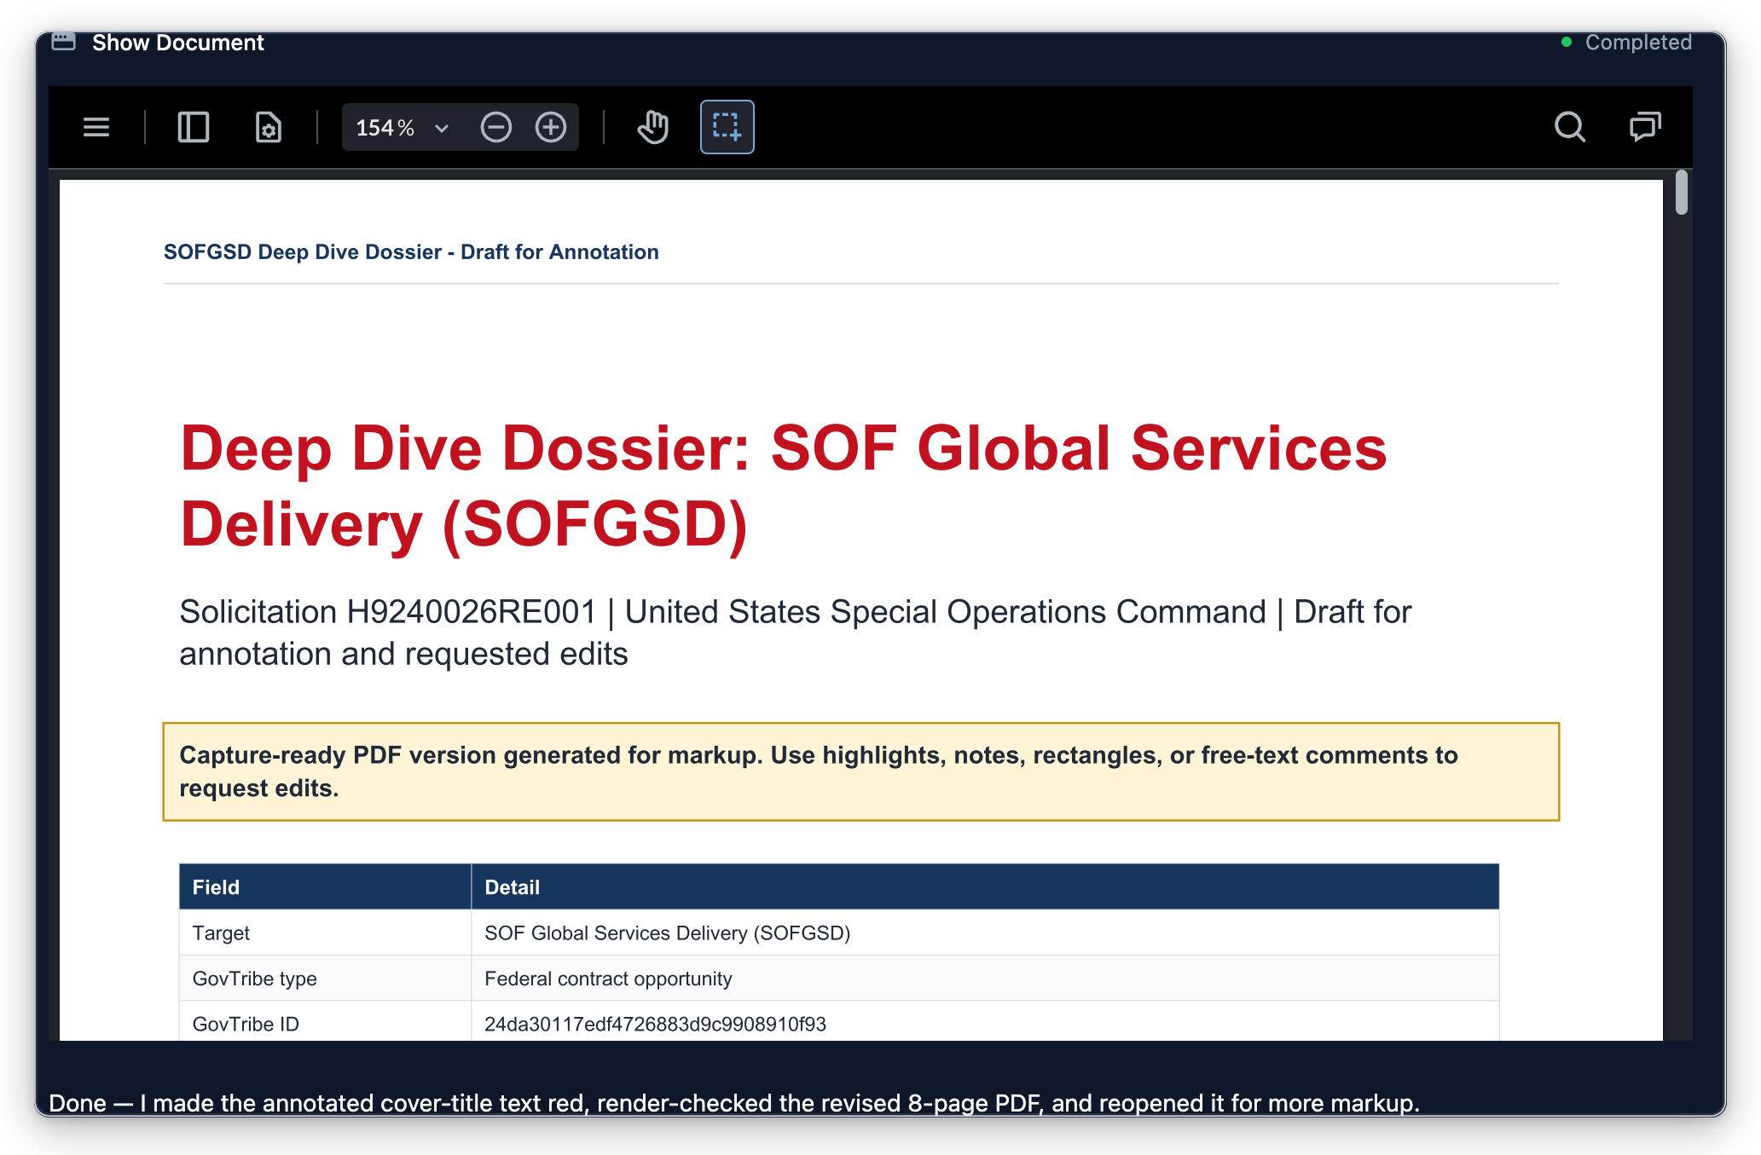Open document properties page-gear icon
Viewport: 1761px width, 1155px height.
(x=269, y=127)
